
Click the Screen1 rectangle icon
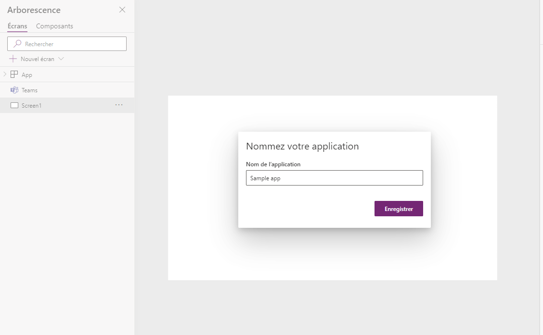pos(14,105)
